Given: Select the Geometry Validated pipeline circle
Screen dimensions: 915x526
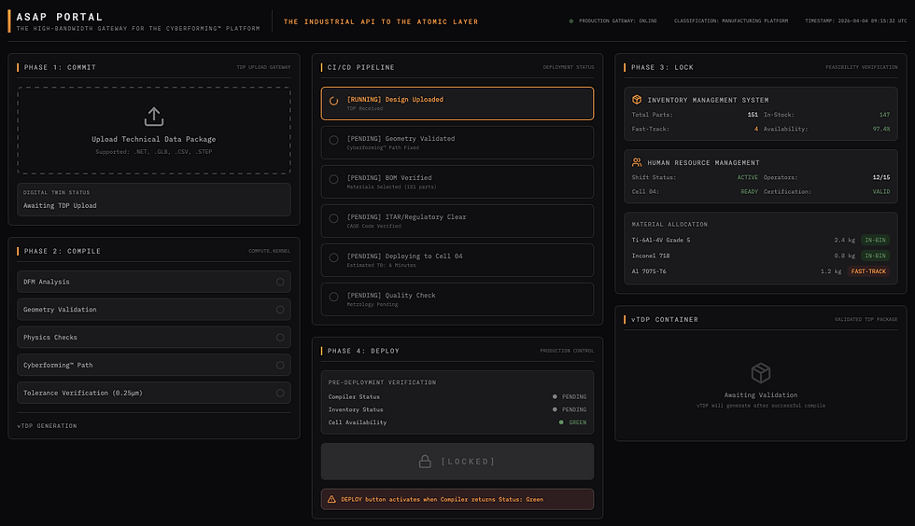Looking at the screenshot, I should click(x=334, y=140).
